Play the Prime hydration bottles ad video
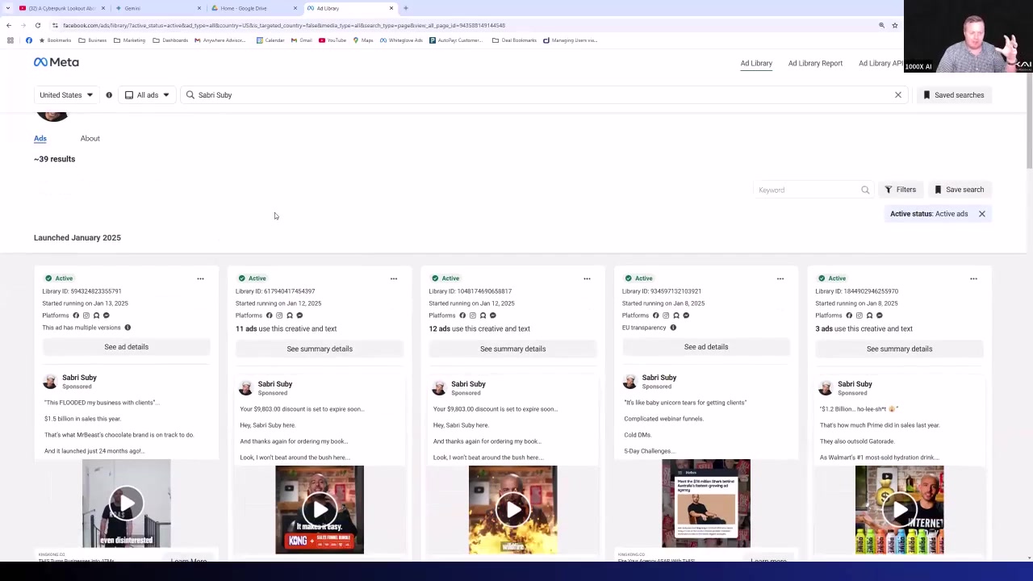Screen dimensions: 1033x581 point(899,510)
